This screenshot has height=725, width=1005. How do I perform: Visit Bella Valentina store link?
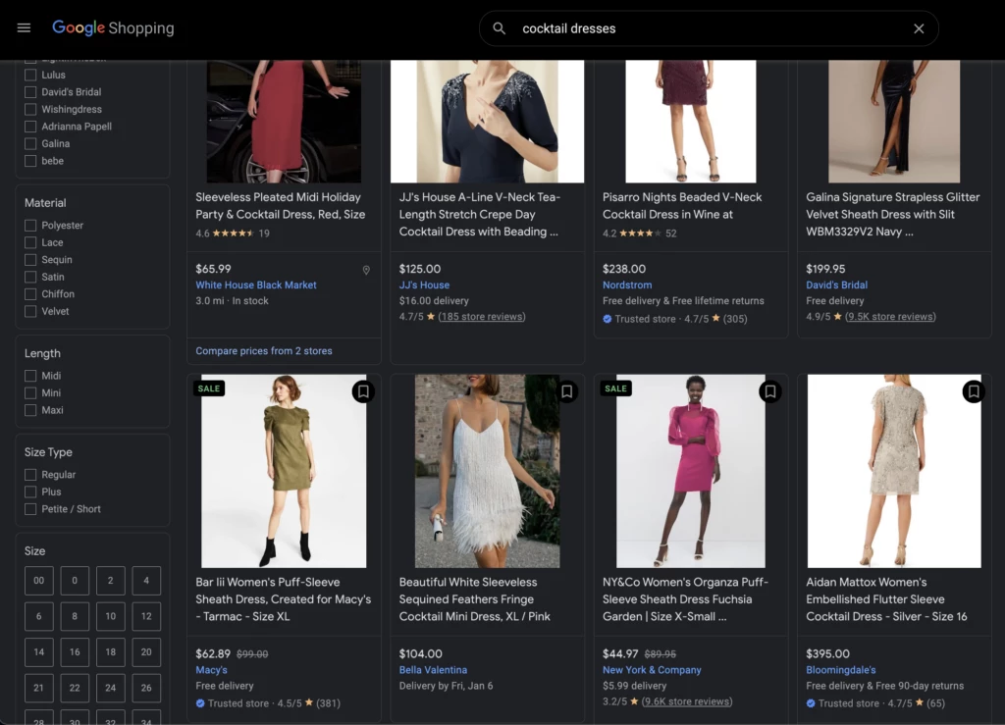click(x=433, y=670)
